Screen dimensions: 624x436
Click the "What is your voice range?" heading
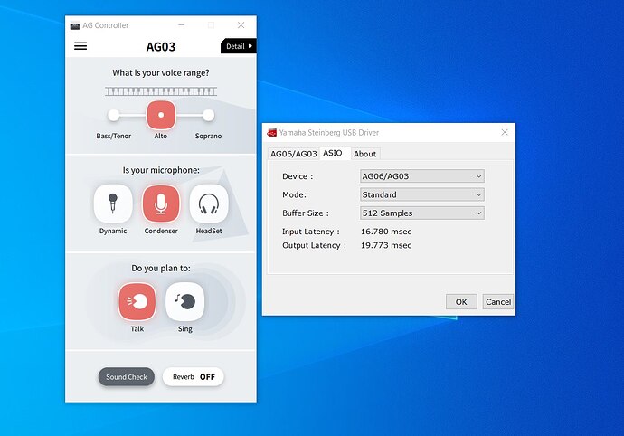pyautogui.click(x=161, y=73)
